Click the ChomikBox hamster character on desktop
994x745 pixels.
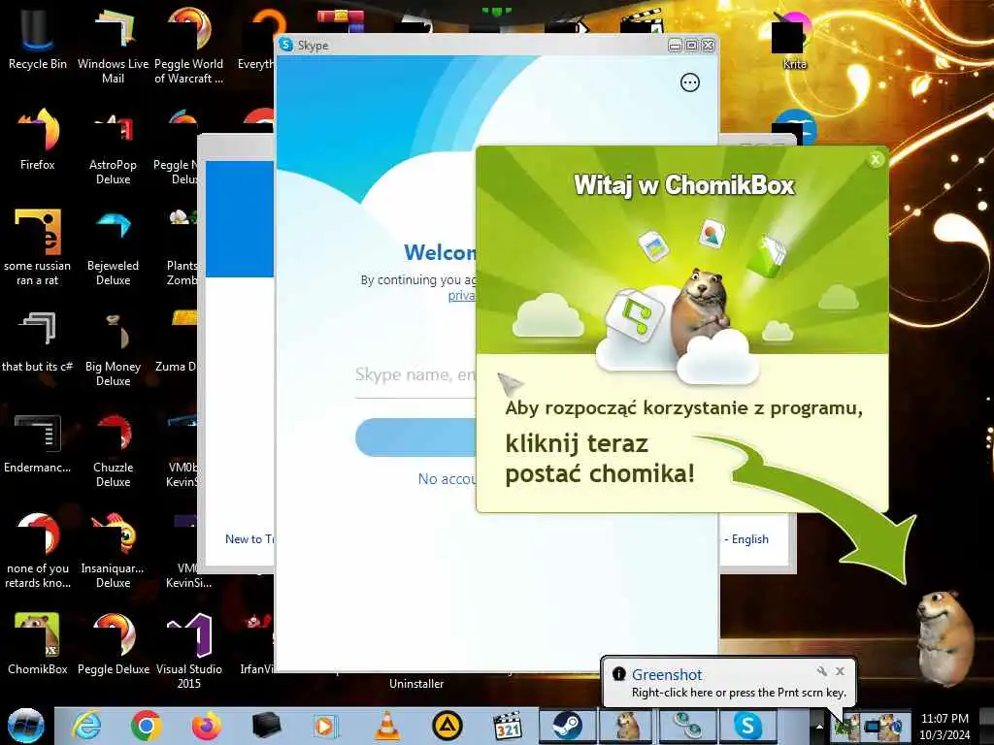(945, 636)
